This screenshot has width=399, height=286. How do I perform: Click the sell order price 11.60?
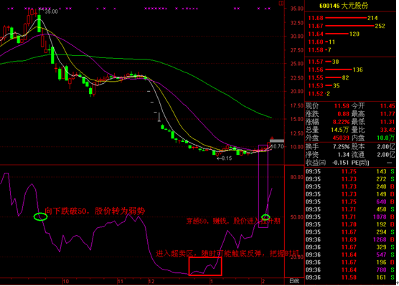316,42
